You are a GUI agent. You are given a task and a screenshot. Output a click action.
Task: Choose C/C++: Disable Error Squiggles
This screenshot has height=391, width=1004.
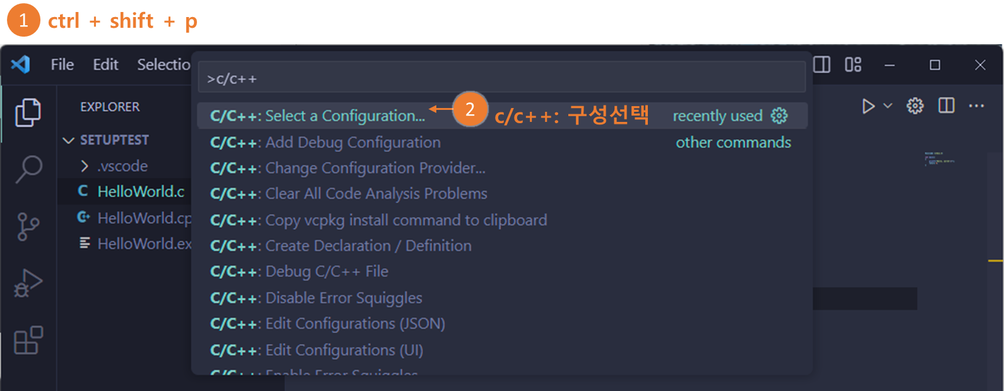[502, 298]
